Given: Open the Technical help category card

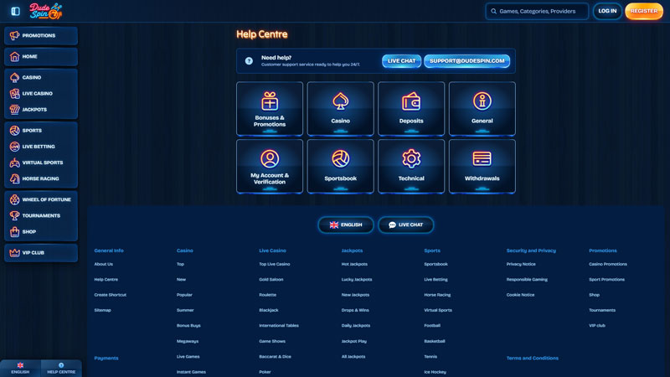Looking at the screenshot, I should point(411,166).
